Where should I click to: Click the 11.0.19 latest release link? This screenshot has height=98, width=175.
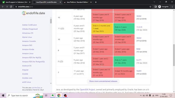click(139, 27)
